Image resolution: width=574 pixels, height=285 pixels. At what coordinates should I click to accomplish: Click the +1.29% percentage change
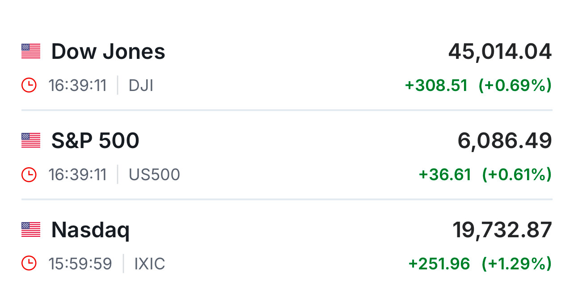516,264
